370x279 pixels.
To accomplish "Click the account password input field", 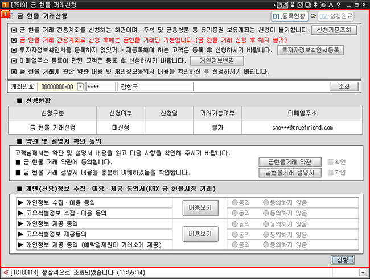I will coord(100,86).
